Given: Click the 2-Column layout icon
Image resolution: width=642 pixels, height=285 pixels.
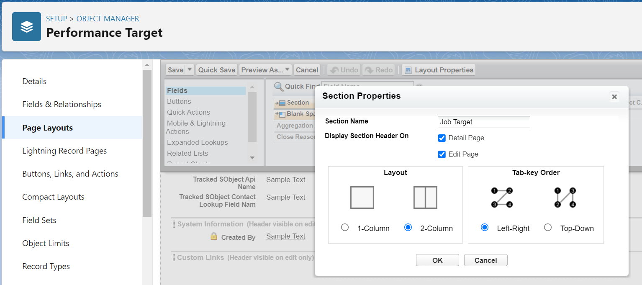Looking at the screenshot, I should pos(425,198).
